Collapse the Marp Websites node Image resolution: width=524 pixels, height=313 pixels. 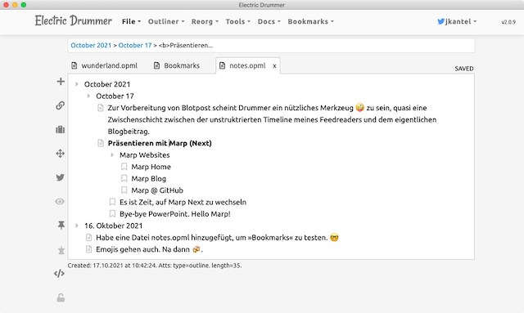(112, 154)
